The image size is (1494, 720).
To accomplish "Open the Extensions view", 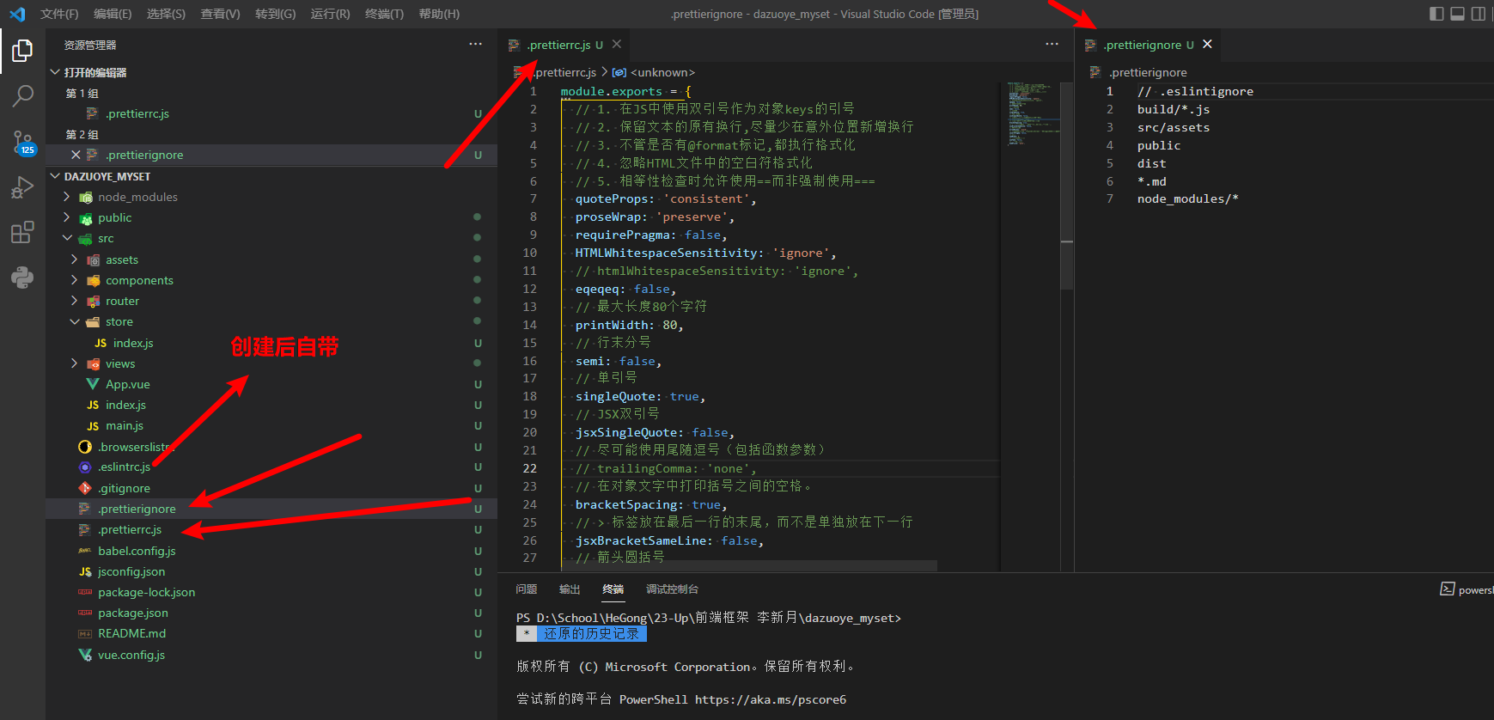I will click(22, 232).
